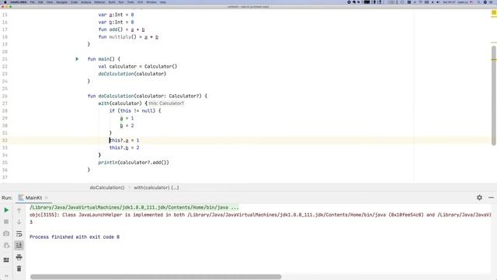Open the Edit menu

click(x=40, y=2)
